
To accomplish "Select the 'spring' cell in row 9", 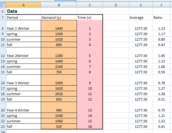I will (23, 34).
